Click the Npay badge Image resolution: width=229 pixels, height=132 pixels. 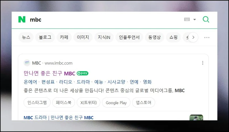click(x=82, y=73)
